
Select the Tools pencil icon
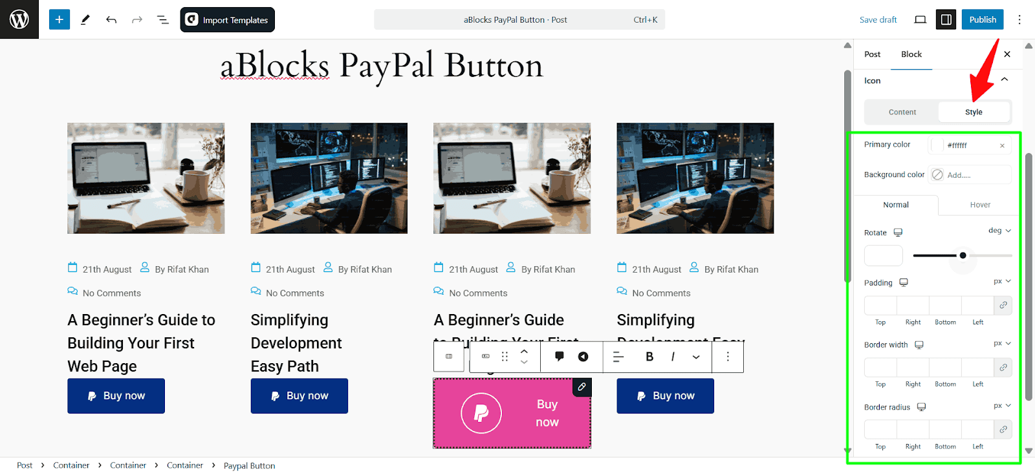point(85,19)
